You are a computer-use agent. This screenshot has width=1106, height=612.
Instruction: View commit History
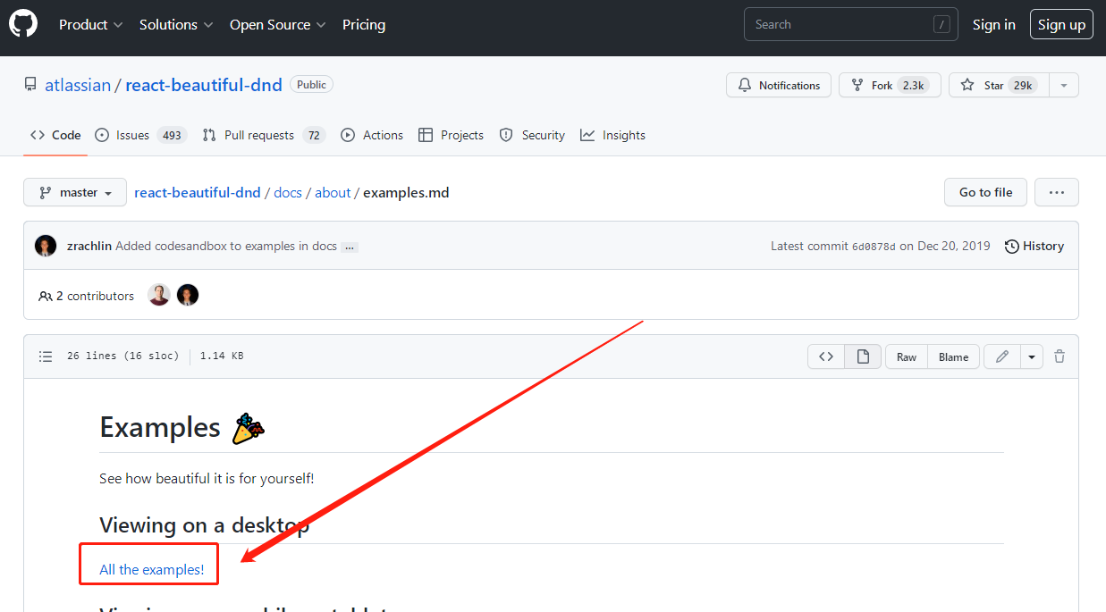coord(1034,246)
